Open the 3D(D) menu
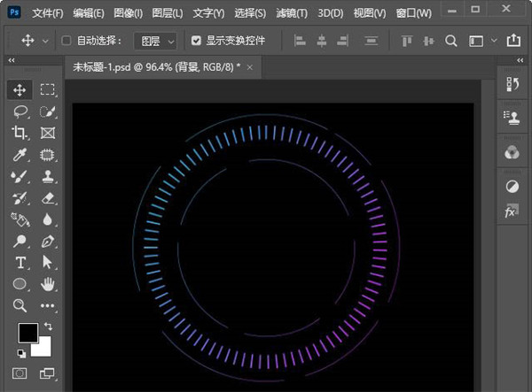Viewport: 532px width, 392px height. pos(331,13)
